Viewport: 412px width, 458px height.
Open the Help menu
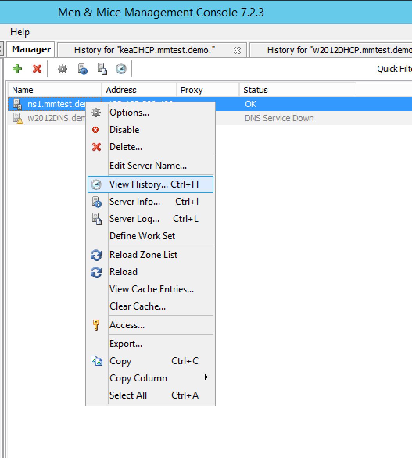click(x=20, y=32)
